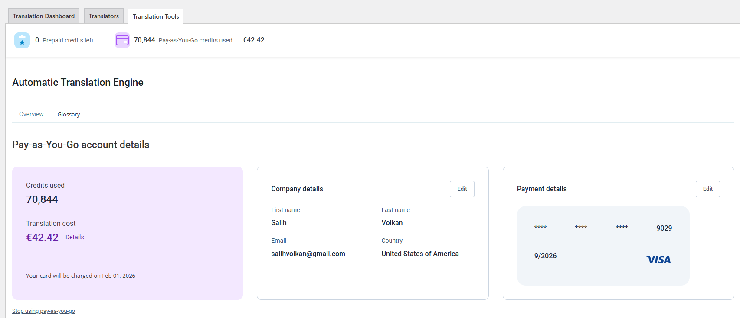This screenshot has height=318, width=740.
Task: Switch to the Translators tab
Action: (104, 16)
